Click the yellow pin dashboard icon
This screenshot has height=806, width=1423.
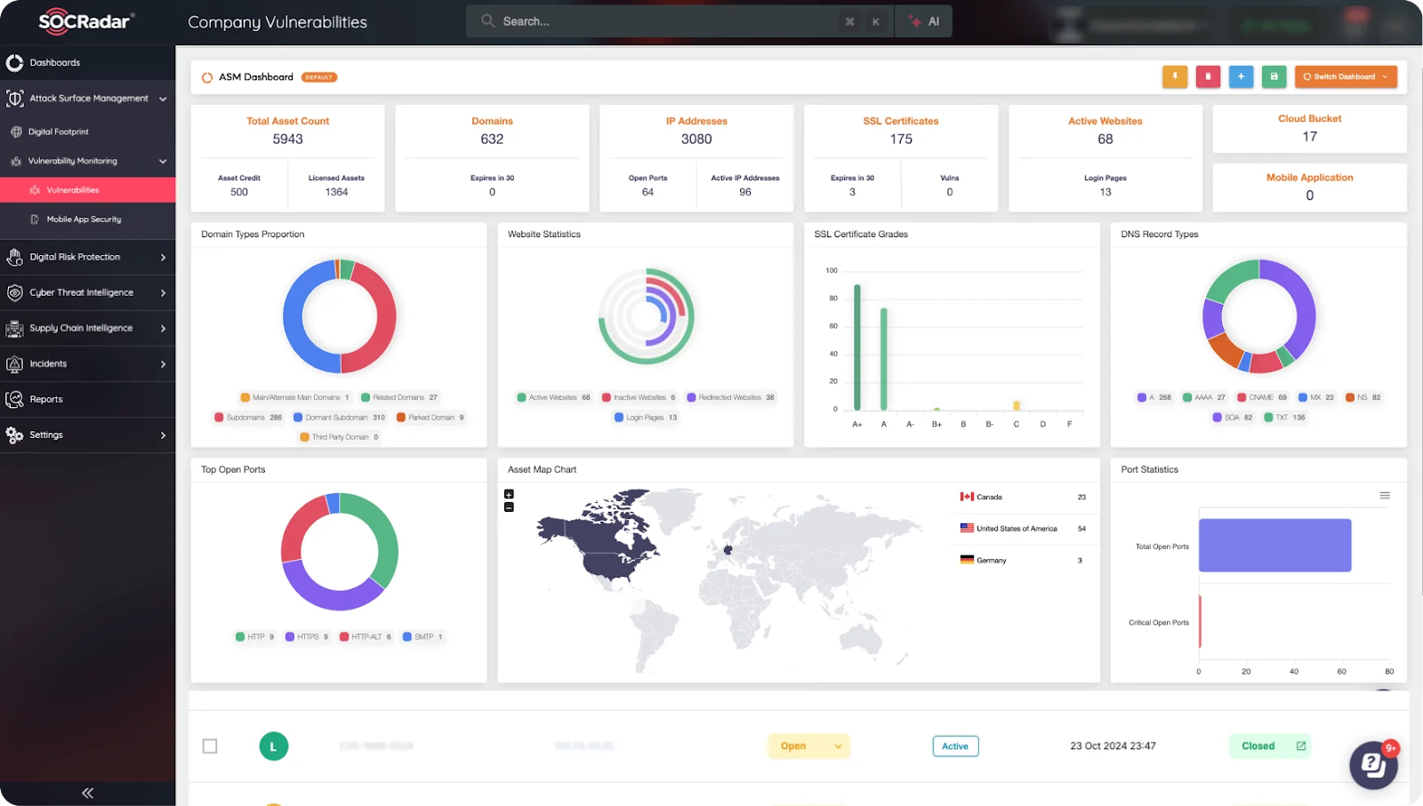pyautogui.click(x=1174, y=76)
